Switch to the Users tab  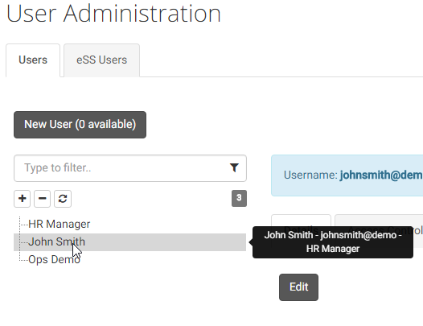[x=33, y=60]
